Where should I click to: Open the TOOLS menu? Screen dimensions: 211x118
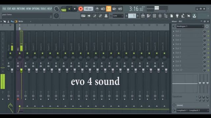click(x=43, y=9)
